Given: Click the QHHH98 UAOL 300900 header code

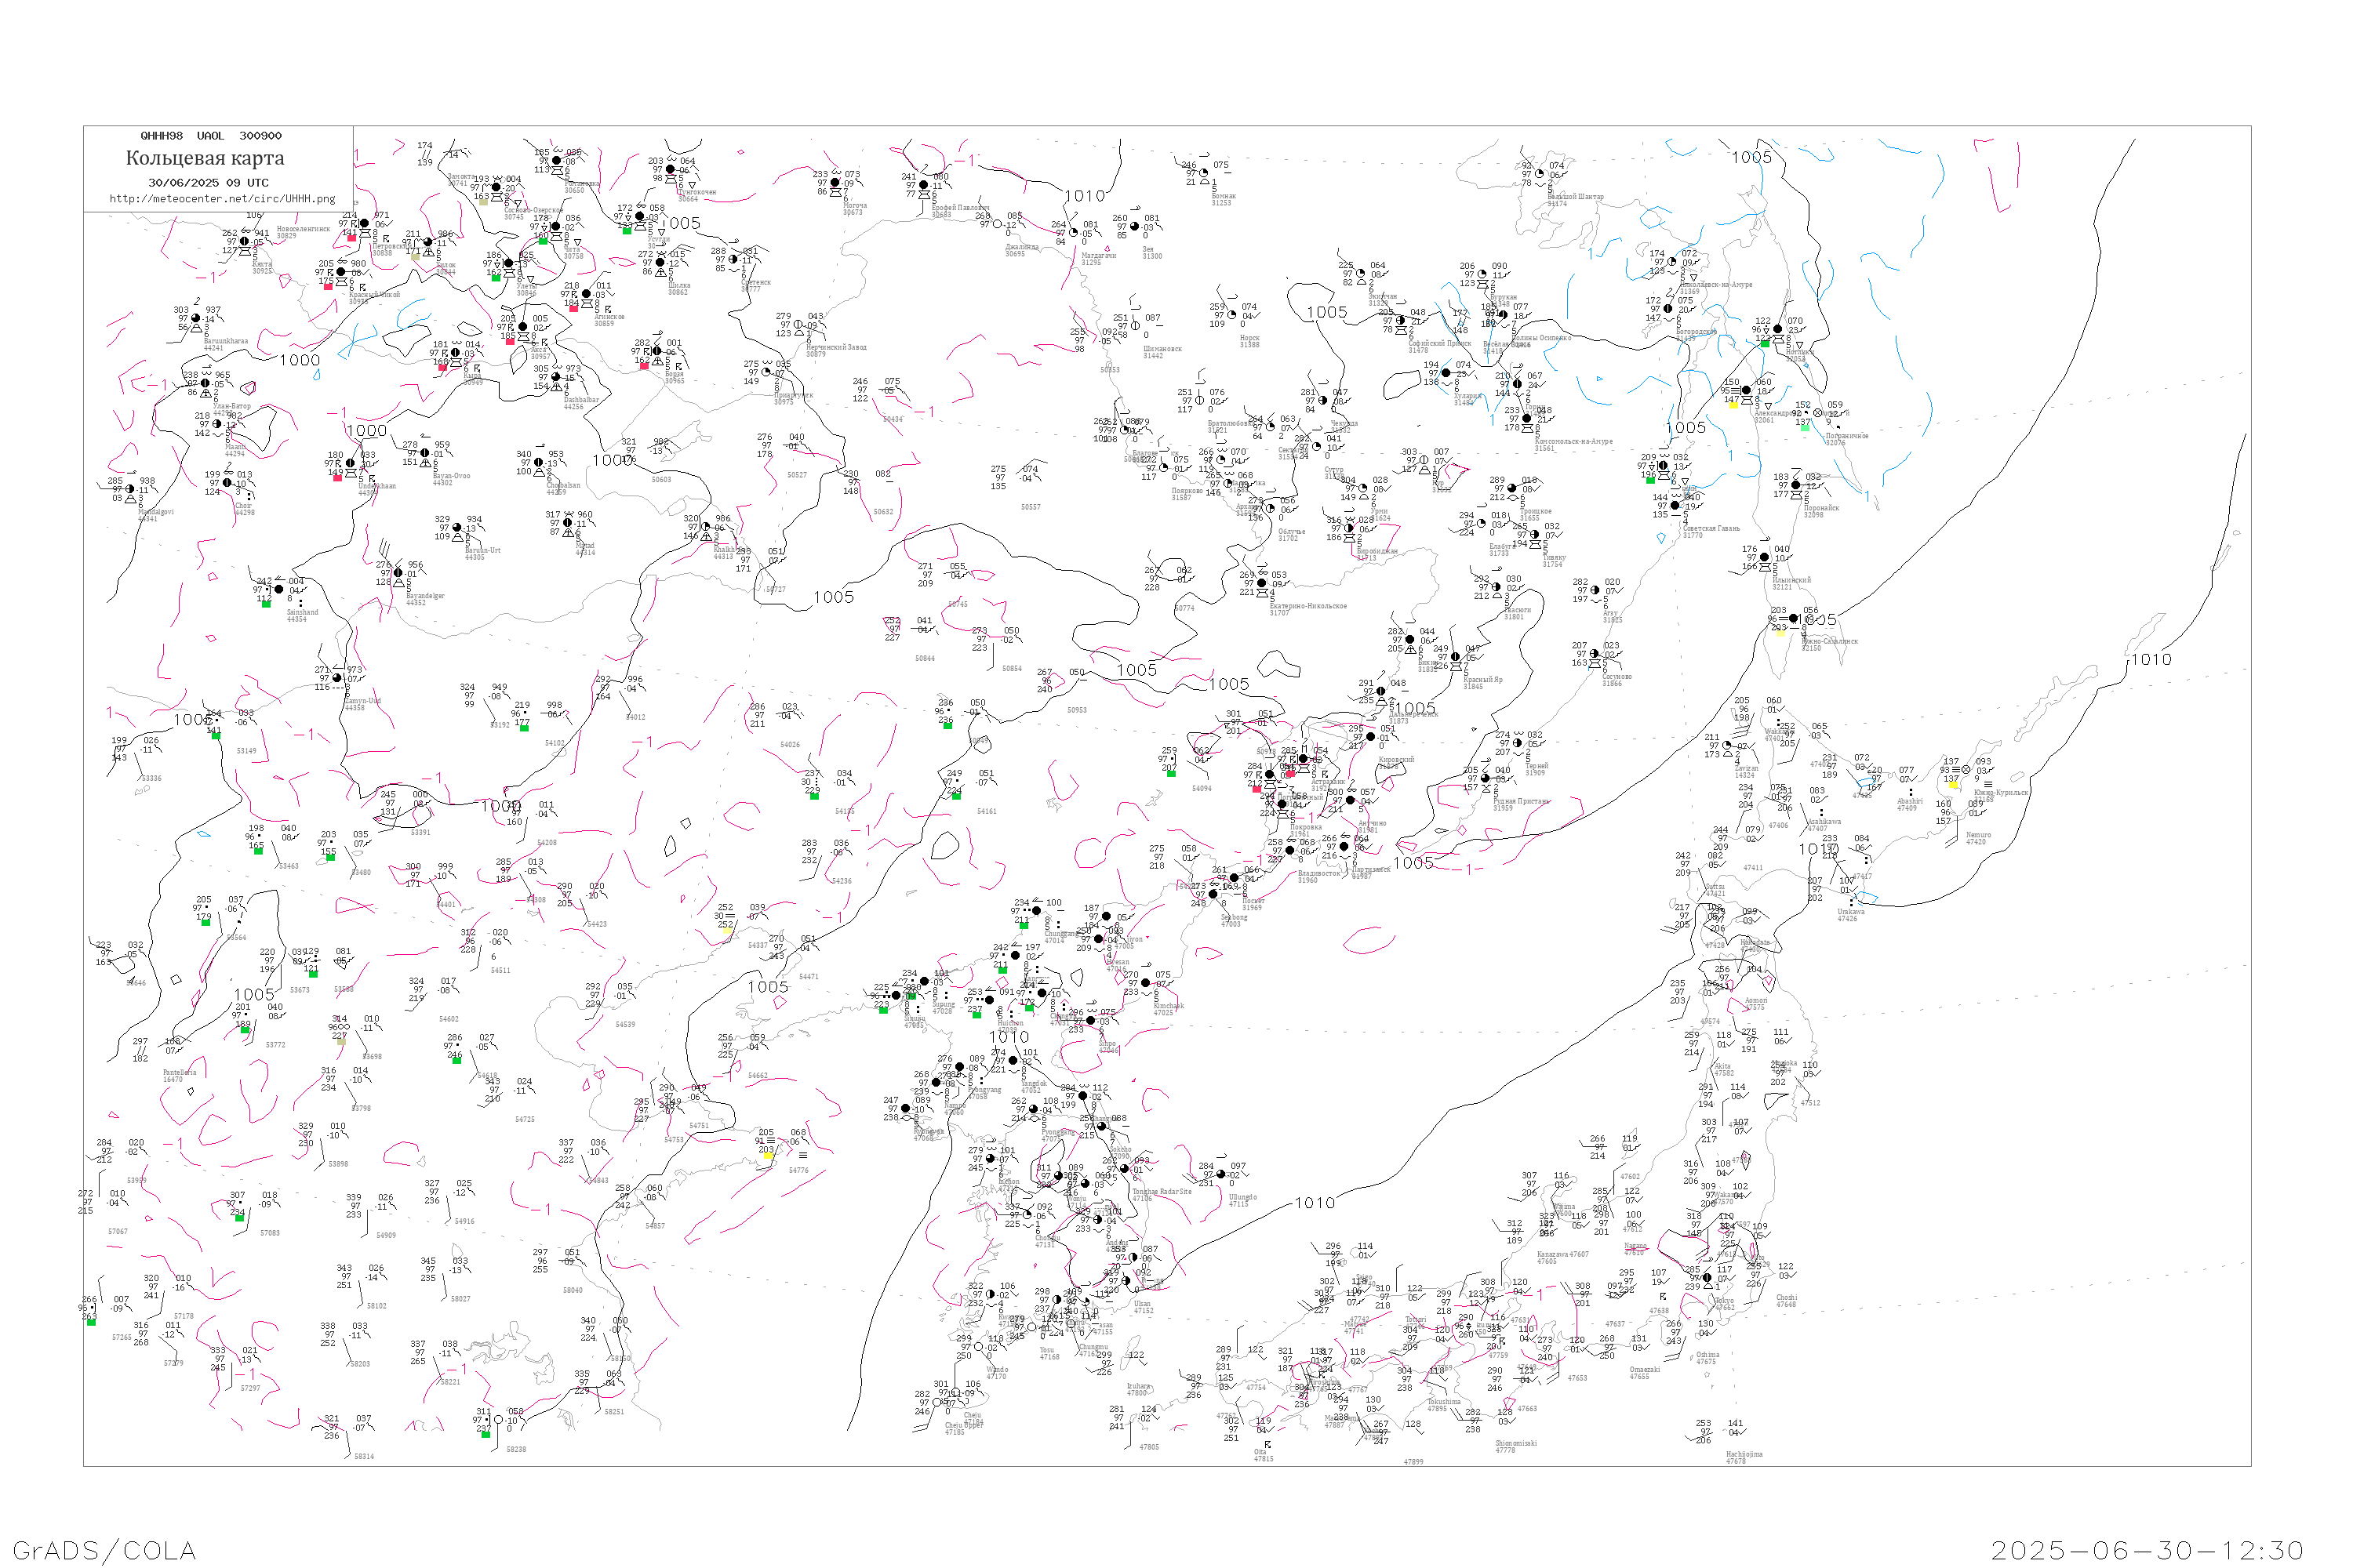Looking at the screenshot, I should click(x=210, y=136).
